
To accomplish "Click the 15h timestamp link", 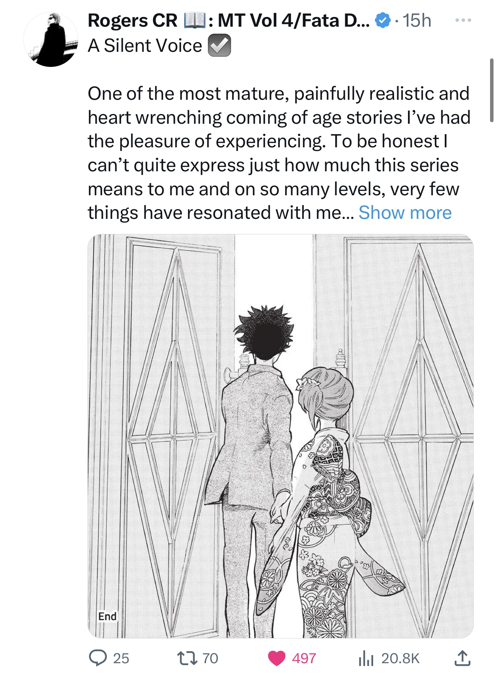I will pos(417,20).
